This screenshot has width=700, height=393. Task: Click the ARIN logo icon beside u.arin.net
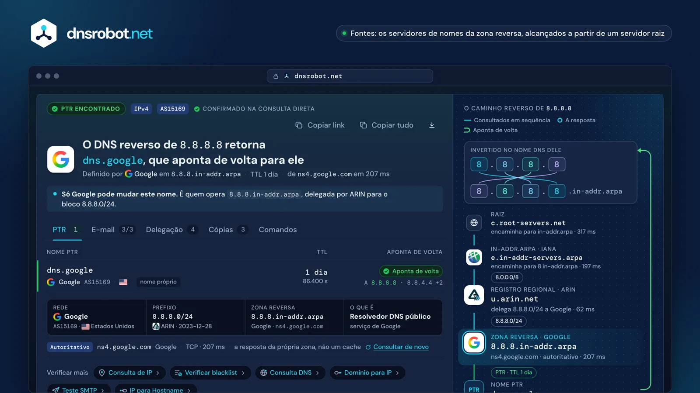474,295
